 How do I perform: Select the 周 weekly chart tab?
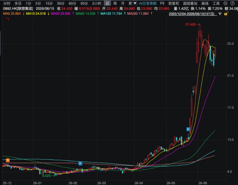[x=115, y=3]
